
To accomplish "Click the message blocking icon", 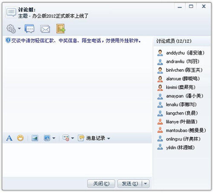I will pos(66,138).
